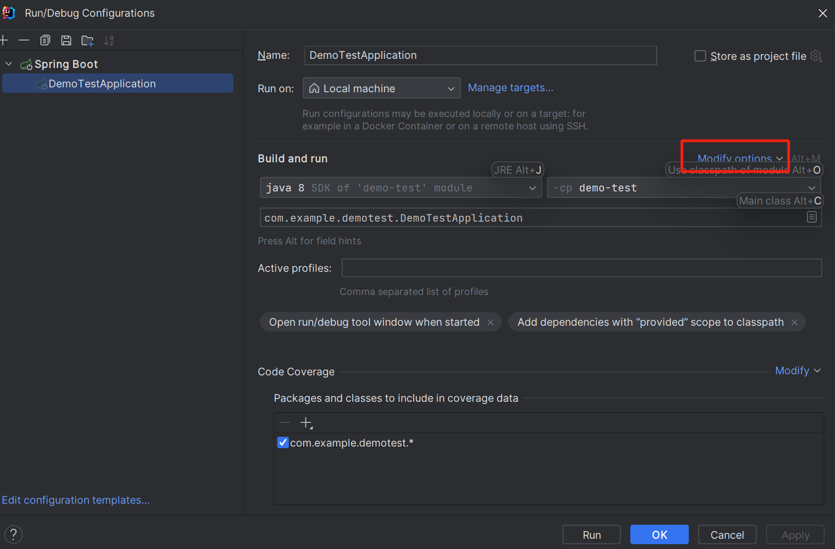Focus the Name input field
Screen dimensions: 835x549
pos(480,56)
